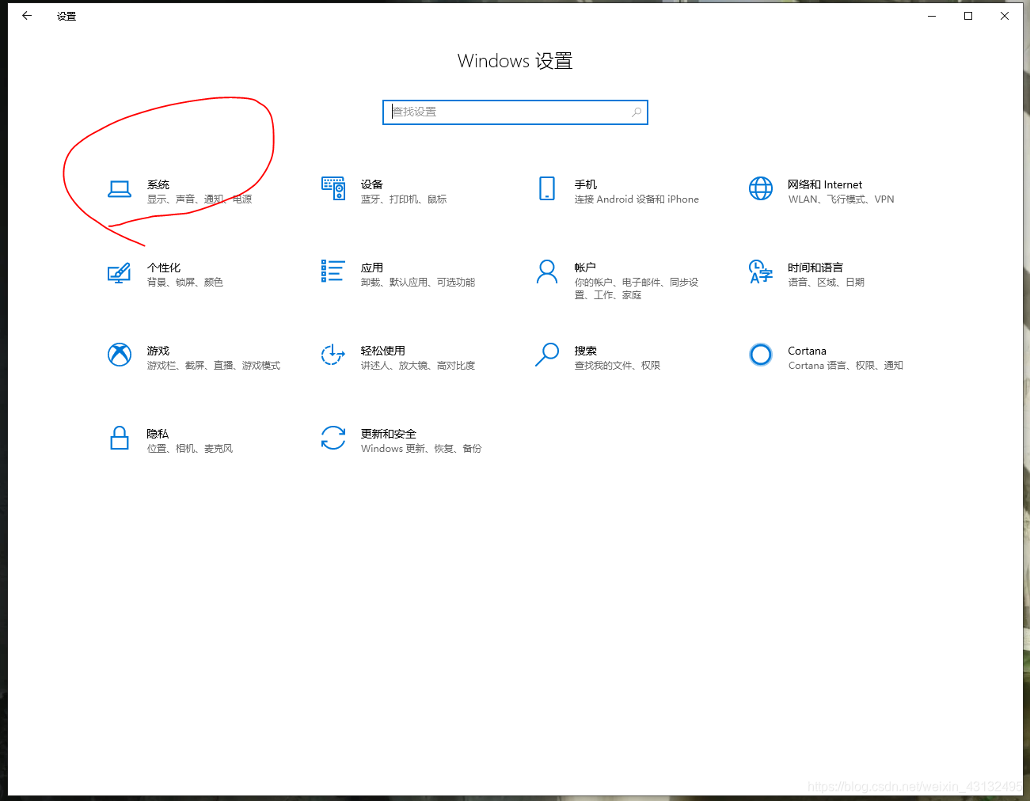Click the Cortana title label
Viewport: 1030px width, 801px height.
pos(807,351)
